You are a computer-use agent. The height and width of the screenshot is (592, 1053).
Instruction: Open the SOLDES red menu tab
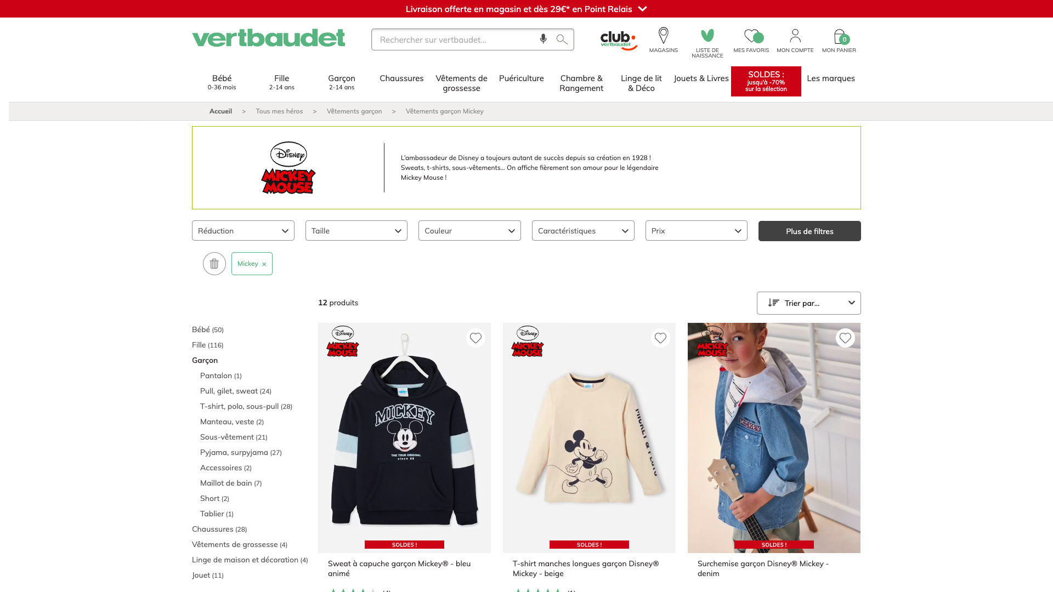(x=766, y=81)
